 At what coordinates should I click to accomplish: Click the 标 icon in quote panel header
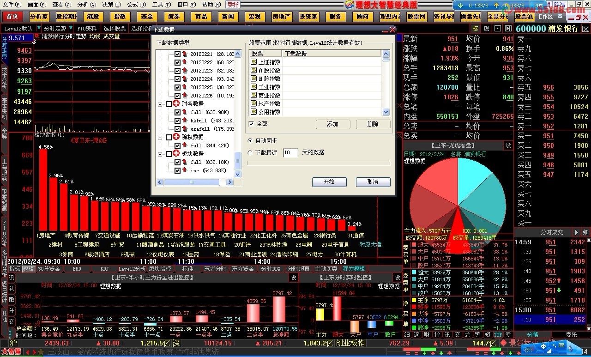pyautogui.click(x=475, y=29)
